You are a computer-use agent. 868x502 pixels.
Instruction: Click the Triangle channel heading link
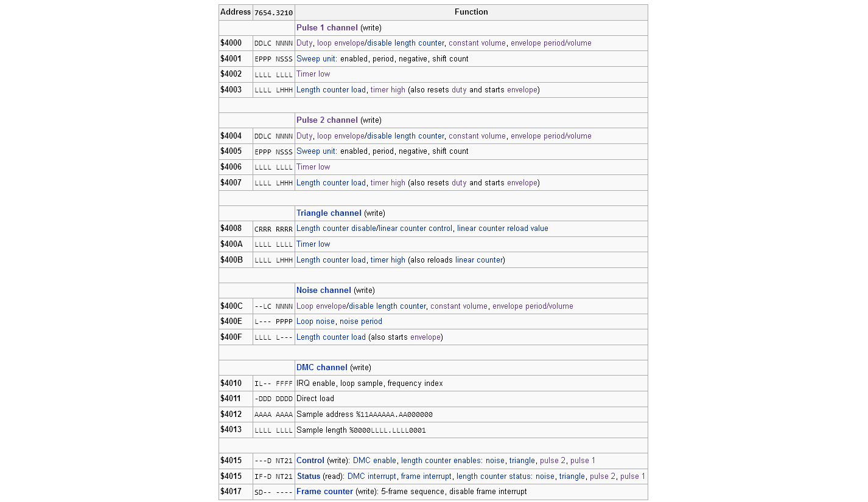click(329, 213)
